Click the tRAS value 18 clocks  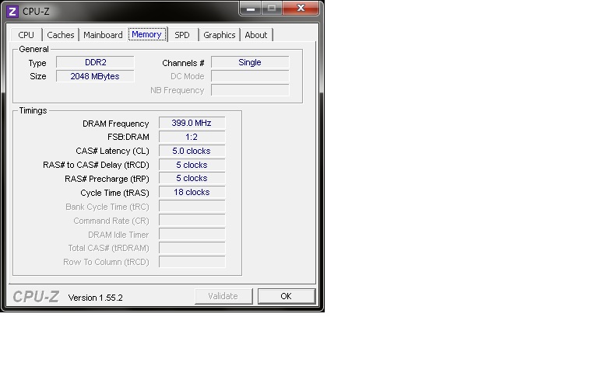click(192, 192)
